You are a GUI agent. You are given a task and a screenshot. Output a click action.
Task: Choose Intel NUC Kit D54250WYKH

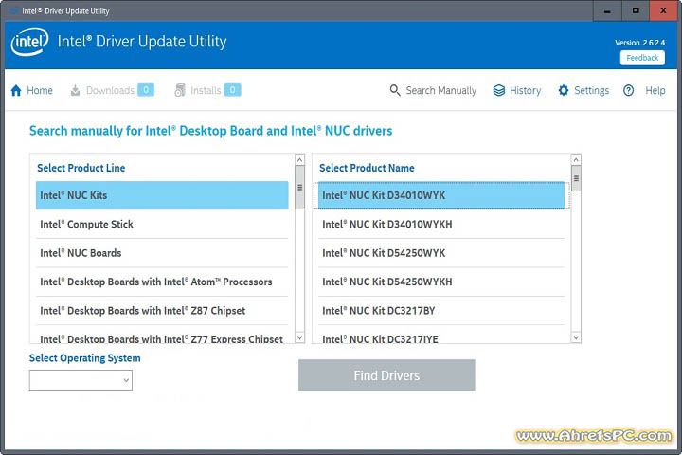(441, 282)
